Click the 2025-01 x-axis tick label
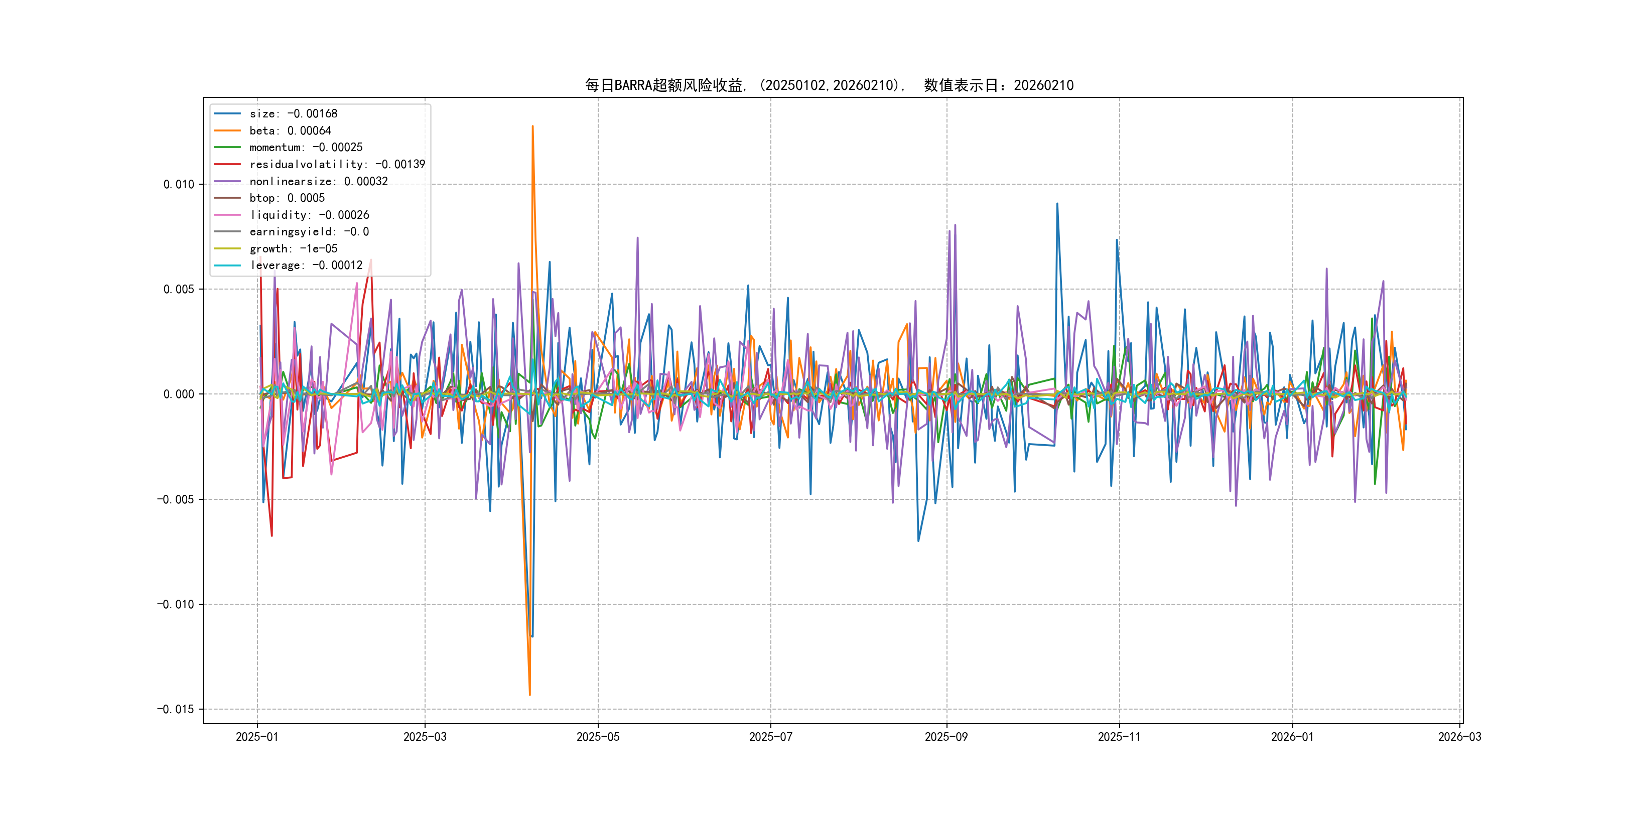1626x813 pixels. tap(257, 737)
